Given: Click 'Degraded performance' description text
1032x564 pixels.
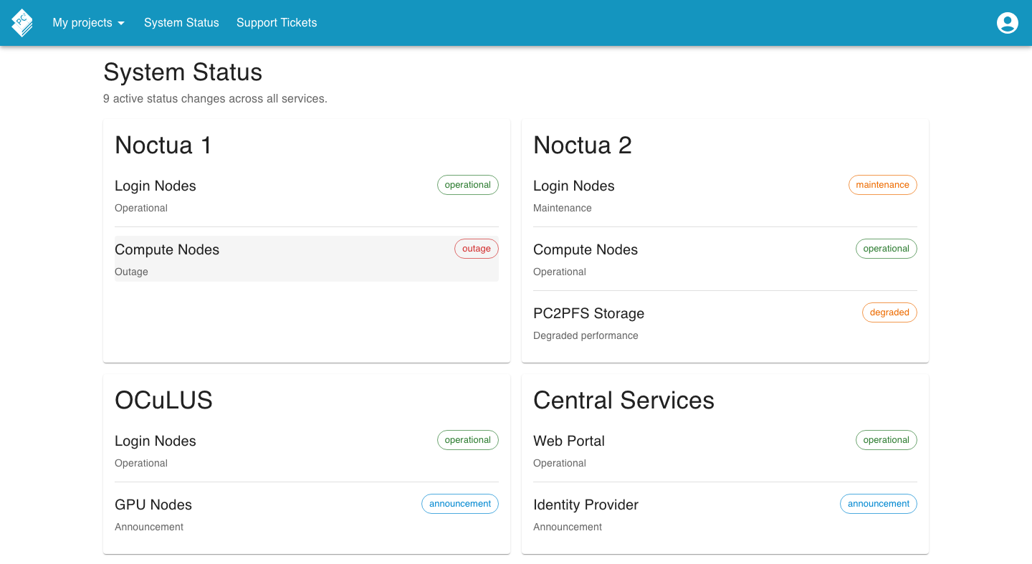Looking at the screenshot, I should point(586,335).
